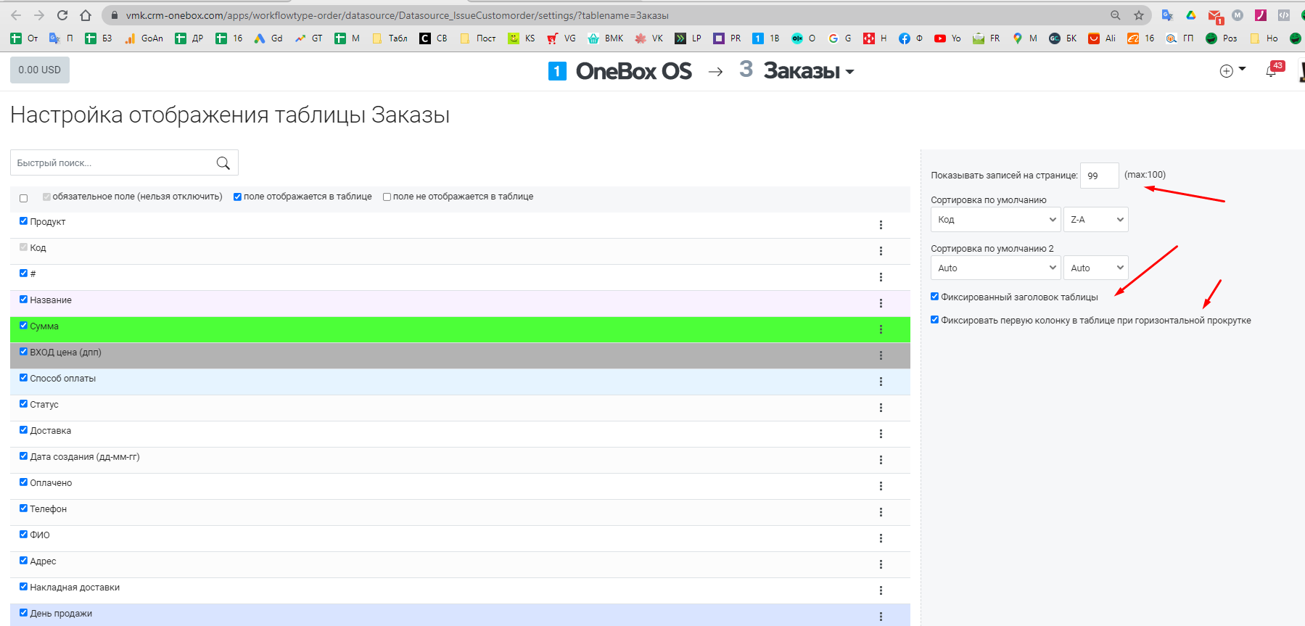The height and width of the screenshot is (626, 1305).
Task: Check the select-all checkbox in legend row
Action: [x=23, y=198]
